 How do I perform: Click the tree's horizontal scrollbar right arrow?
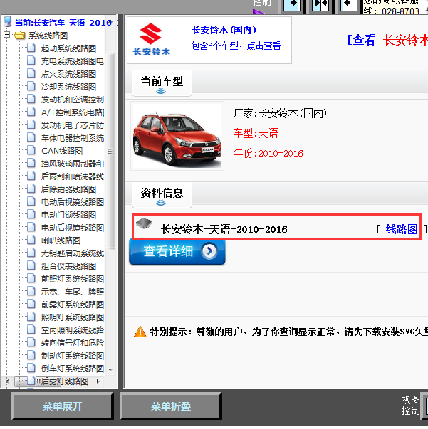pyautogui.click(x=98, y=381)
